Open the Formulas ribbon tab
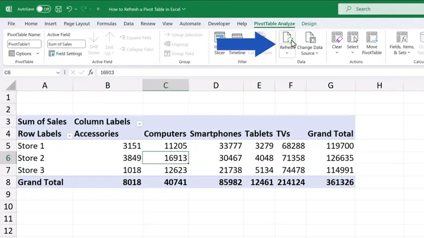This screenshot has height=238, width=424. click(107, 23)
